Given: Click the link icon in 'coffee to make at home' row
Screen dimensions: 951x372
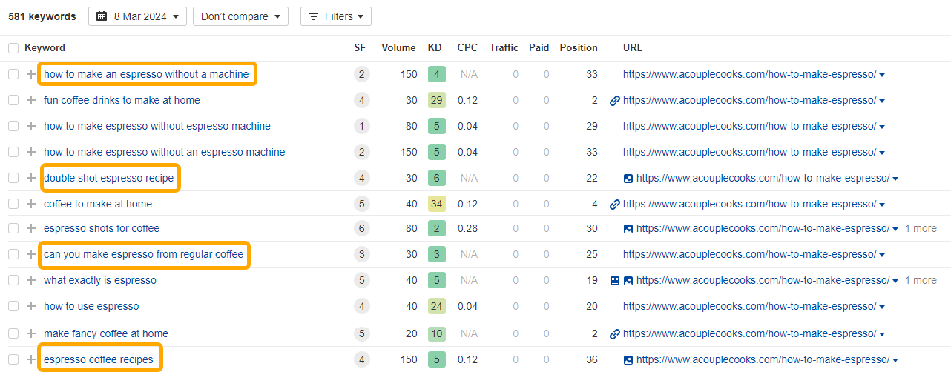Looking at the screenshot, I should (614, 204).
